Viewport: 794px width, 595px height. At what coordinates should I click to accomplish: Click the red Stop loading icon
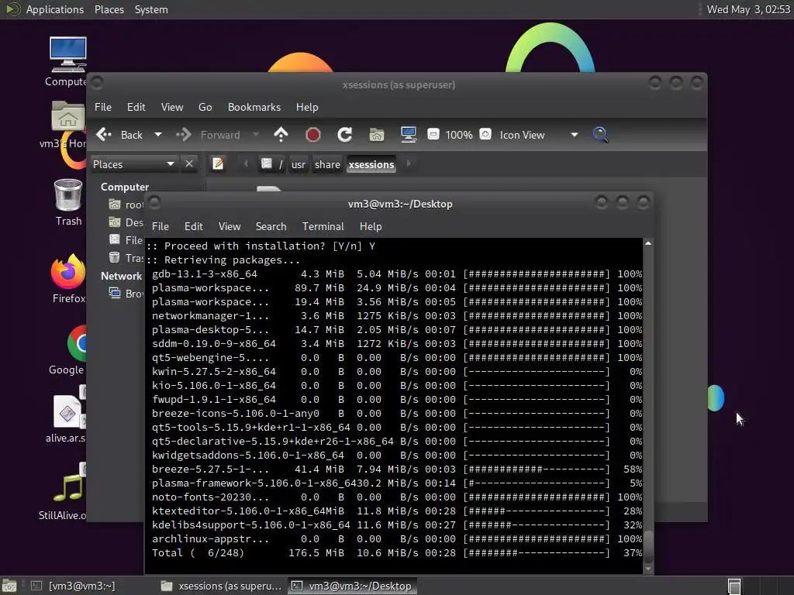point(313,135)
